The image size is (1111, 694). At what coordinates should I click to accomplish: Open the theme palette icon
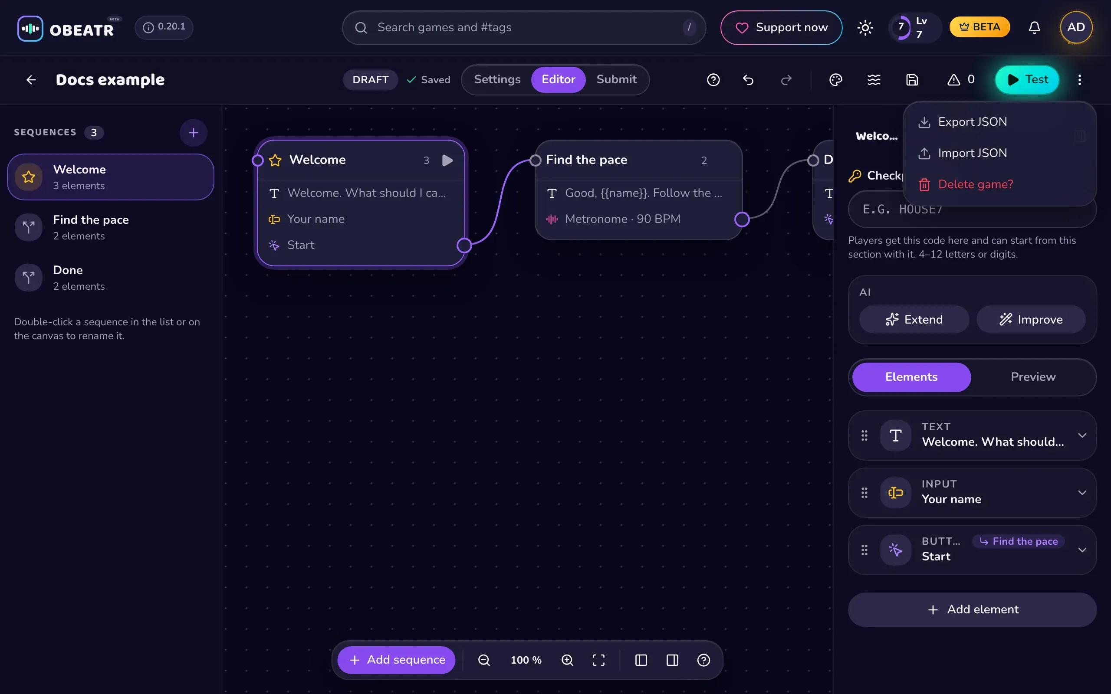coord(835,80)
